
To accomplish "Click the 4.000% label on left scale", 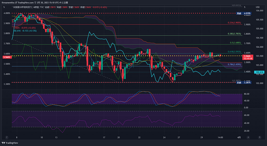I will (7, 13).
